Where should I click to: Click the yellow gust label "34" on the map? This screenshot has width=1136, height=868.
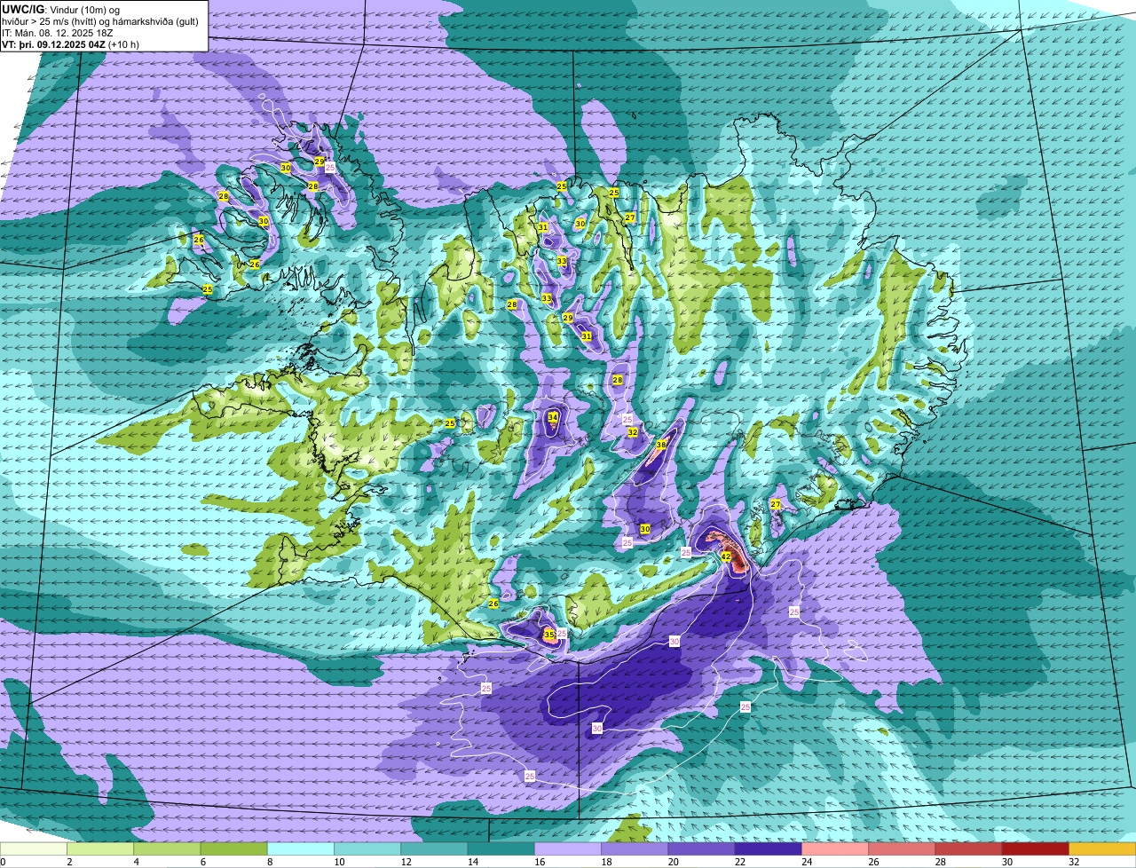click(x=553, y=417)
